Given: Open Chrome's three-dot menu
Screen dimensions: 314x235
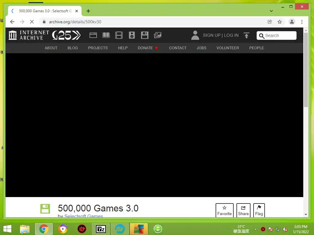Looking at the screenshot, I should click(302, 22).
